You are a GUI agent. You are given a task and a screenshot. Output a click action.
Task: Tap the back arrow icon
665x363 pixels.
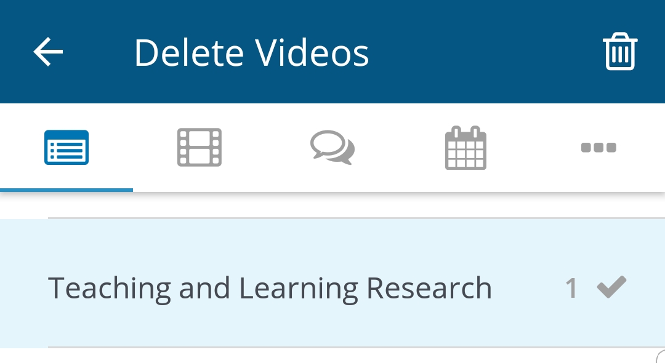tap(48, 52)
